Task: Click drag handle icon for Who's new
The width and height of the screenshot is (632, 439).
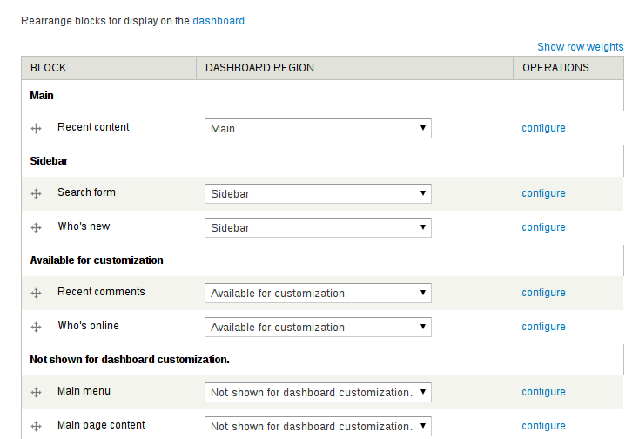Action: pyautogui.click(x=37, y=227)
